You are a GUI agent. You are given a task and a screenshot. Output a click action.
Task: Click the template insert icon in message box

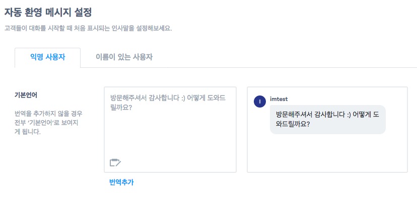pyautogui.click(x=115, y=162)
